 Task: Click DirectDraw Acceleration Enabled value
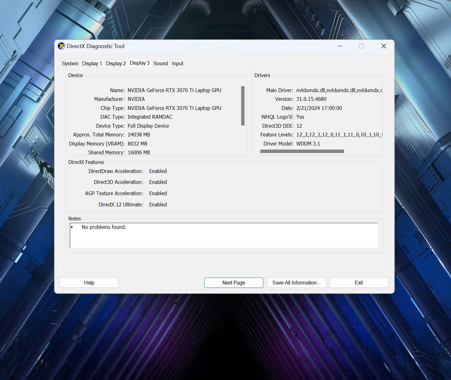click(x=158, y=171)
